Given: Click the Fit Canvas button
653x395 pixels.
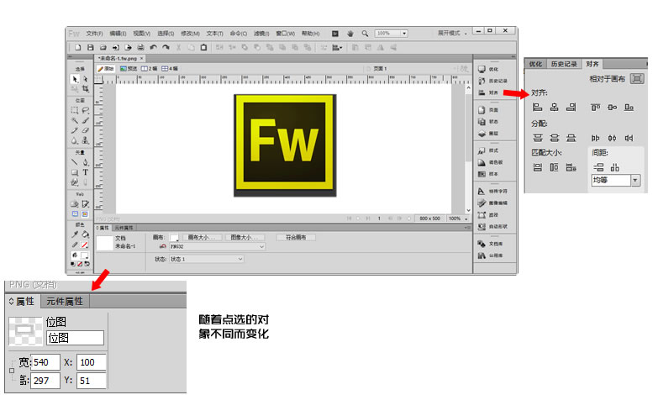Looking at the screenshot, I should coord(296,238).
